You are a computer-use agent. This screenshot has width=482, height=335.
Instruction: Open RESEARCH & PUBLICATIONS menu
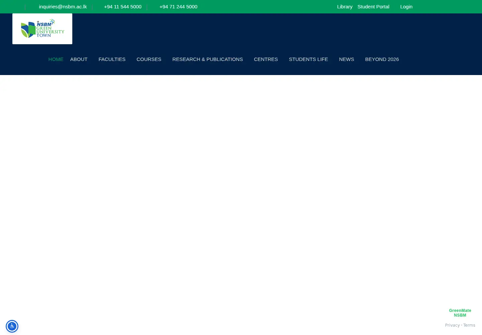[x=208, y=59]
